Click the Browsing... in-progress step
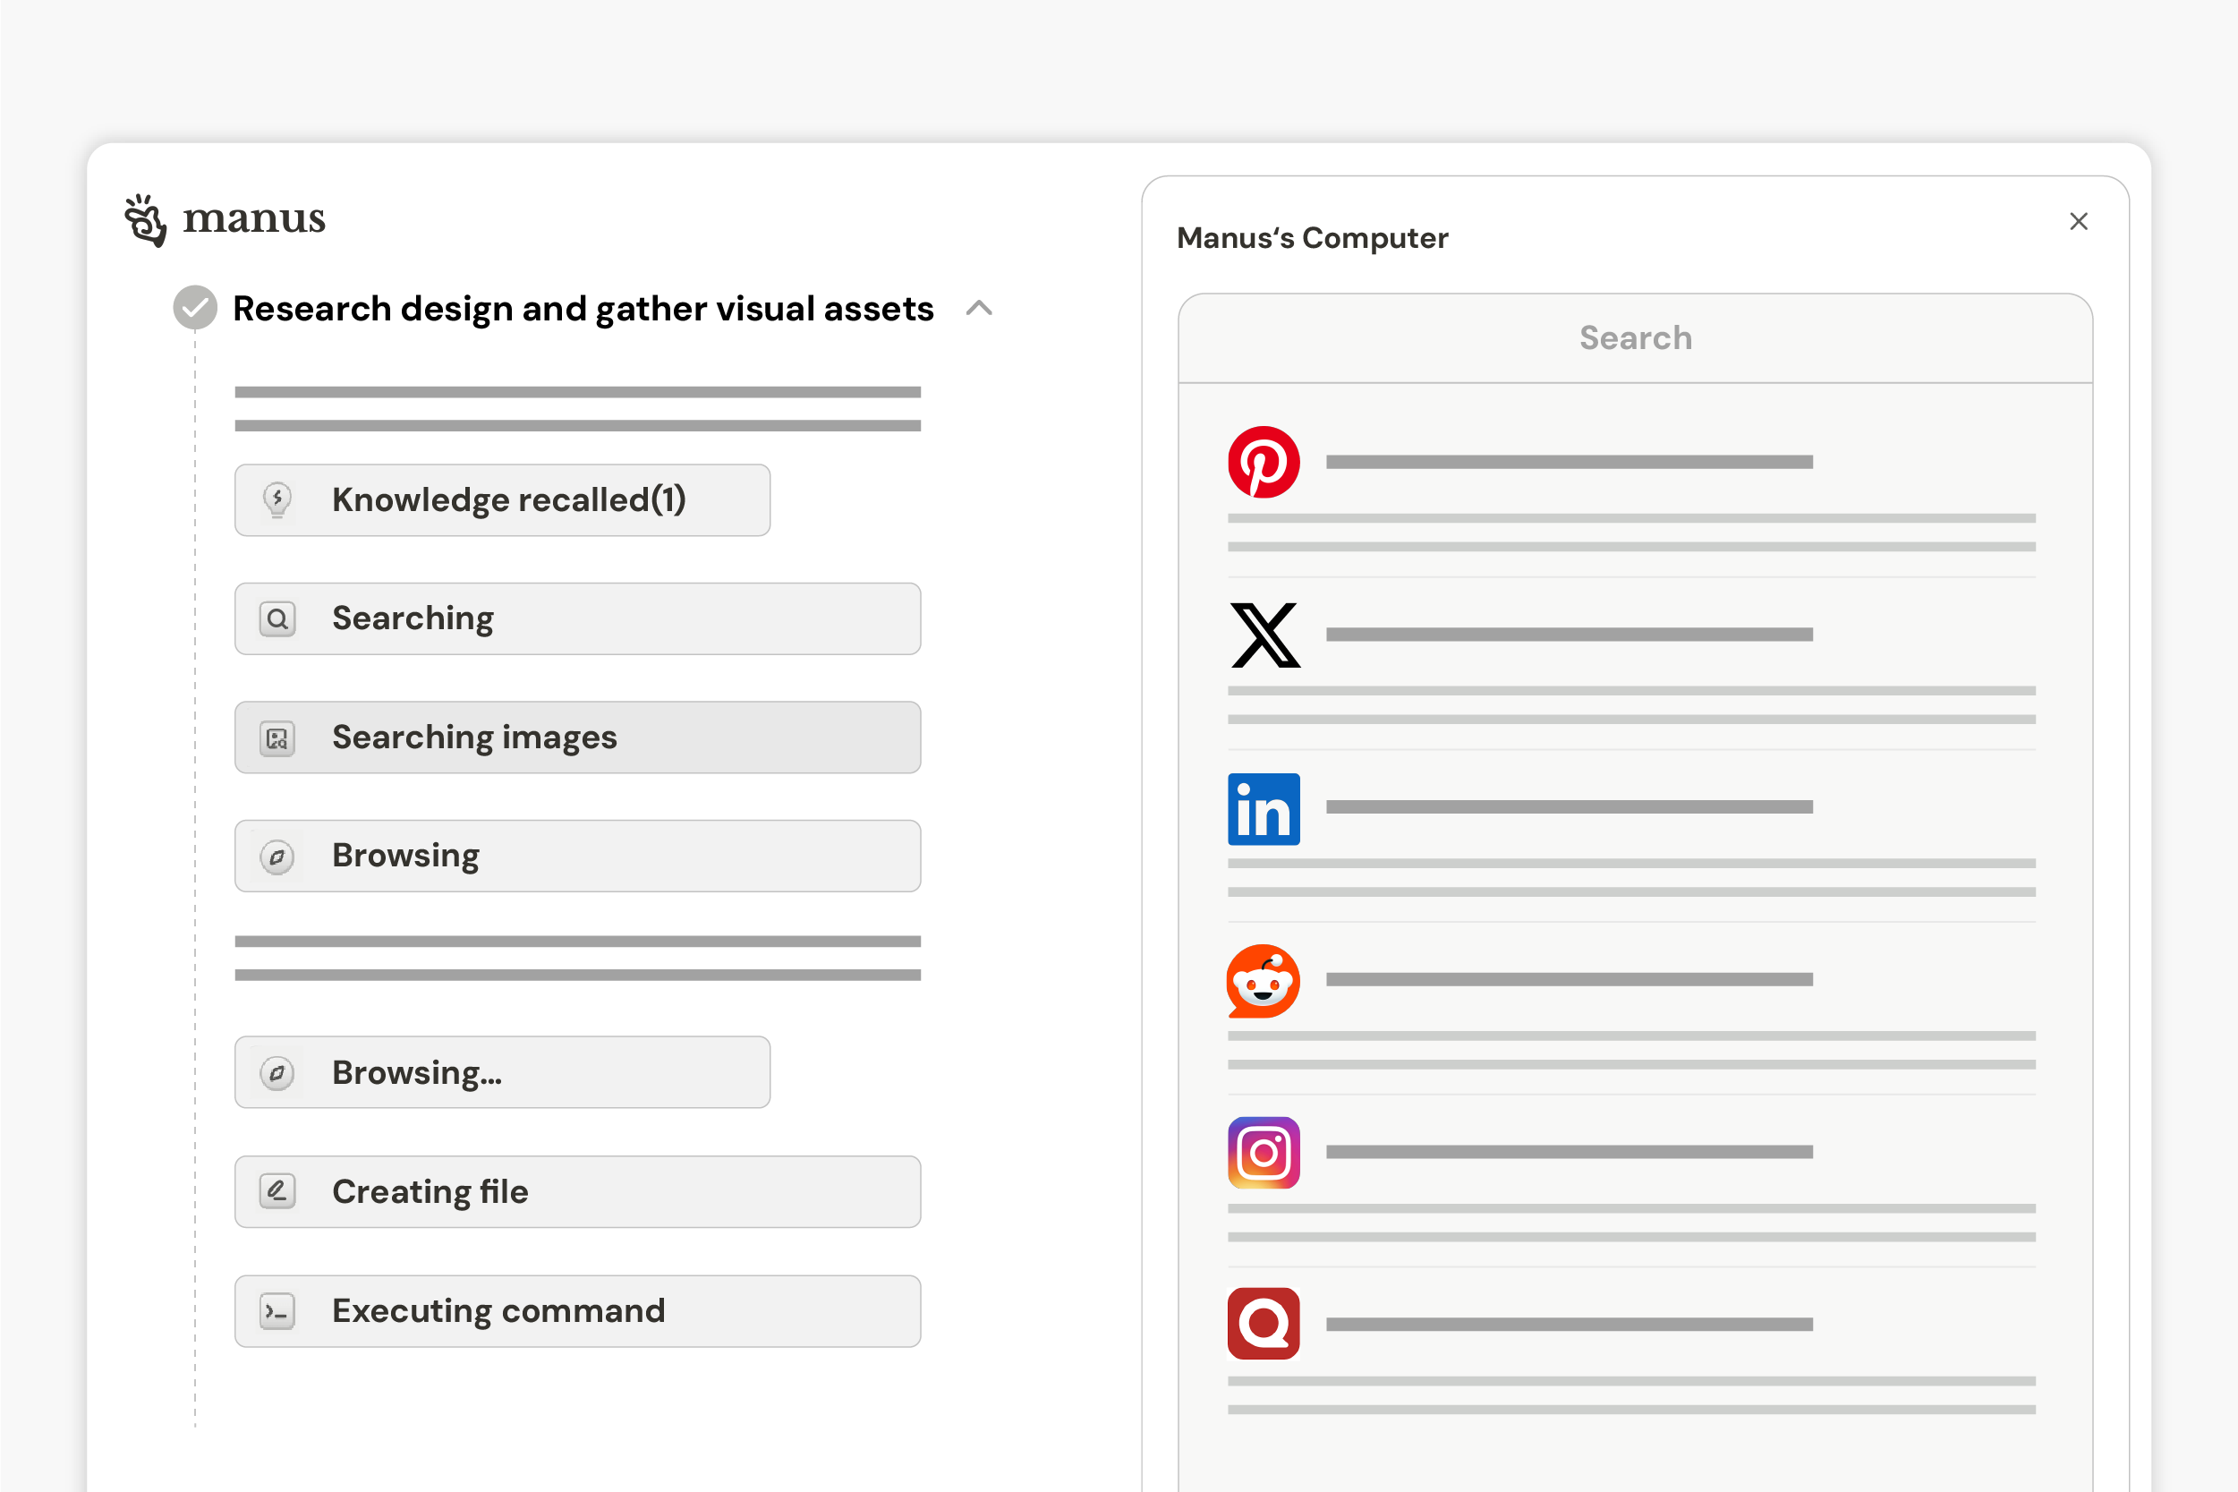Screen dimensions: 2238x1492 tap(502, 1072)
